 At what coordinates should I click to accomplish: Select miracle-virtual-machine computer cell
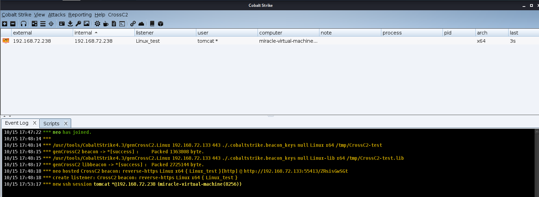[288, 41]
